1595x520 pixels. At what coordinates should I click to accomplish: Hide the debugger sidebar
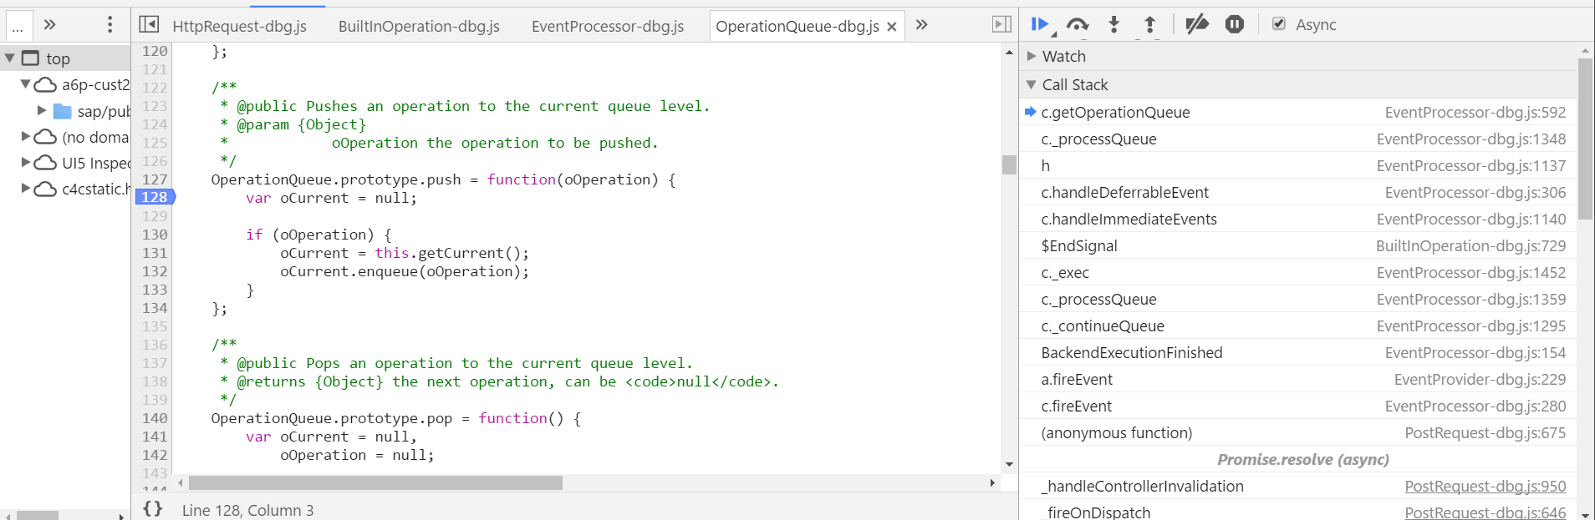[x=1001, y=24]
